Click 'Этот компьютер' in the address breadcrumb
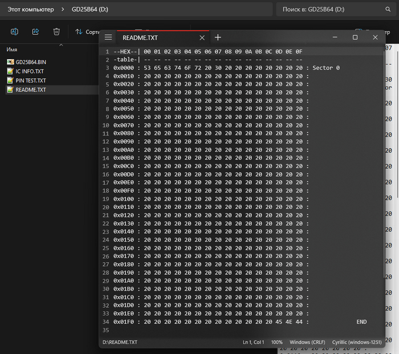The width and height of the screenshot is (399, 354). pos(30,10)
